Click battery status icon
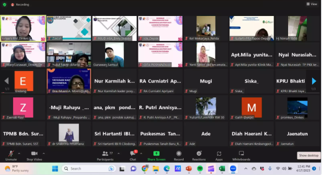 tap(290, 168)
